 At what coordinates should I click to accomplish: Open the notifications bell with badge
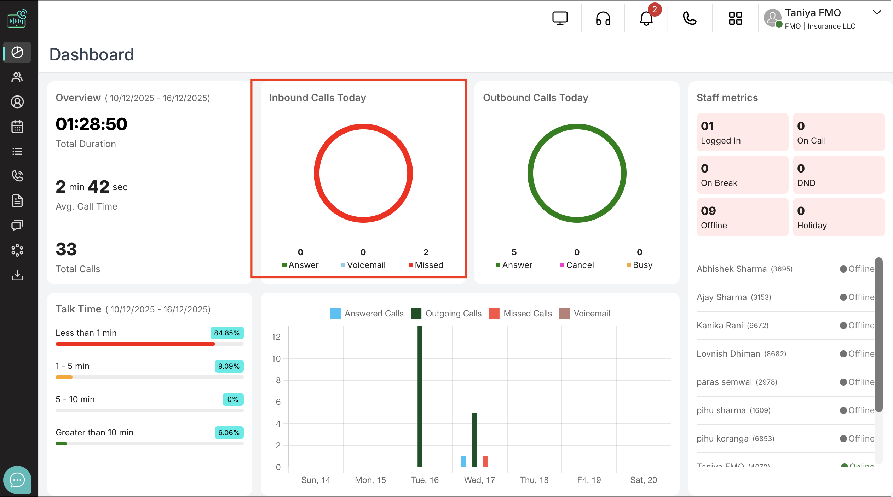coord(646,18)
